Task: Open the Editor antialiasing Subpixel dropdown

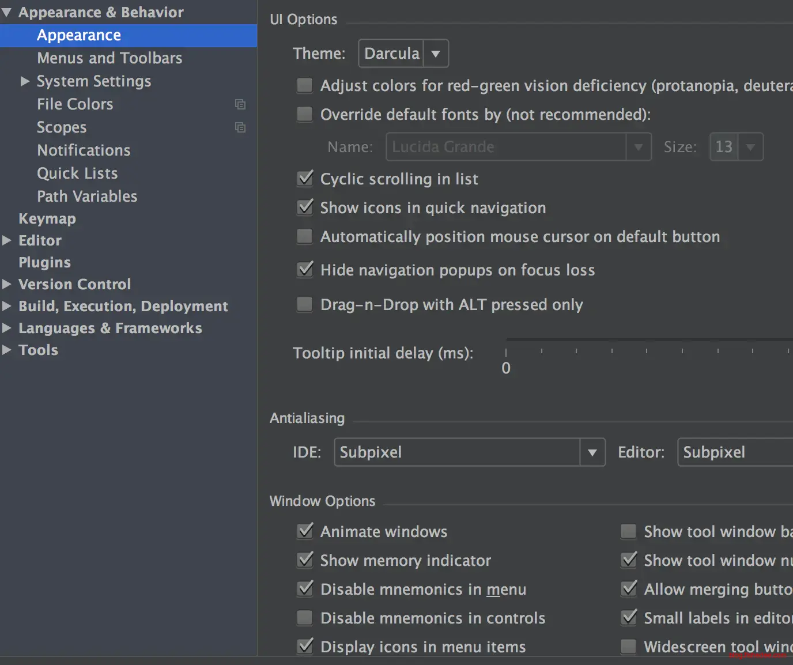Action: pos(735,452)
